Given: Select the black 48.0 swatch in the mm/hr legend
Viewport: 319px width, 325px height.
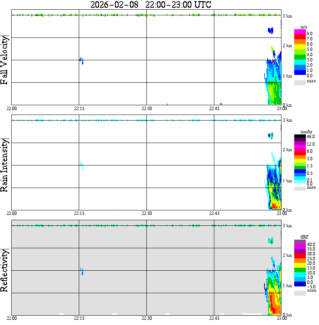Looking at the screenshot, I should (x=300, y=136).
